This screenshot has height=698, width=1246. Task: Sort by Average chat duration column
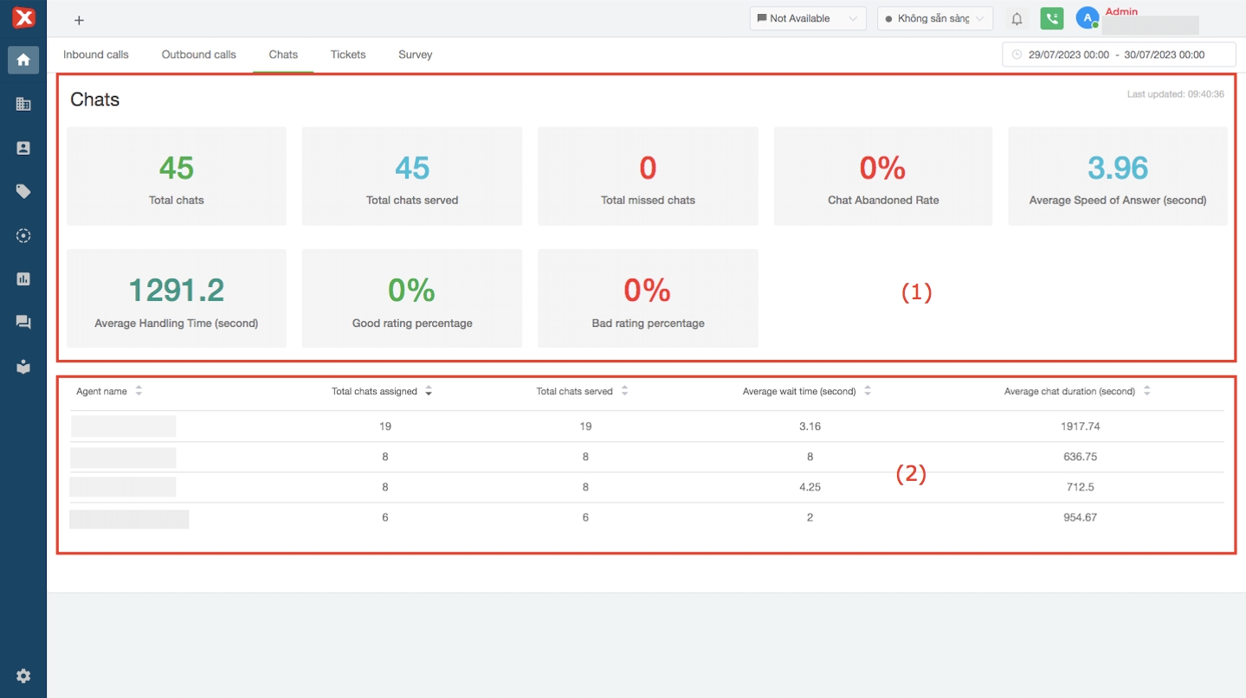(1146, 392)
